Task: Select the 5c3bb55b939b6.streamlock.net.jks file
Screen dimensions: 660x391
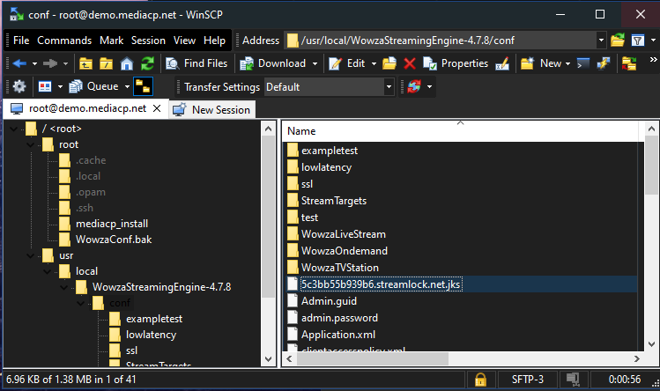Action: (x=381, y=284)
